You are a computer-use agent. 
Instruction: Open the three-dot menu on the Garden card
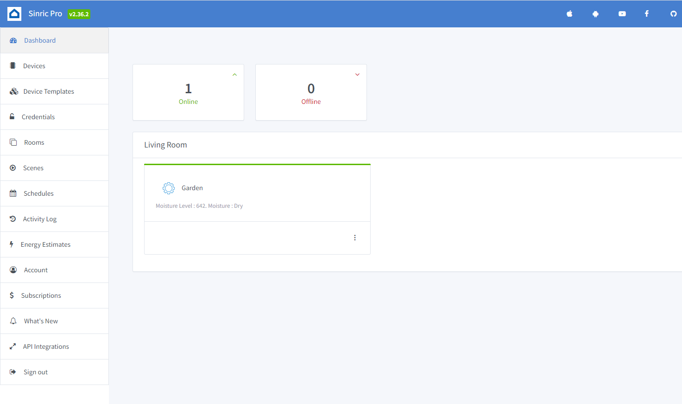[355, 237]
